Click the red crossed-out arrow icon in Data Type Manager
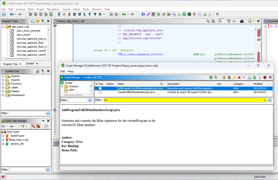 click(33, 126)
